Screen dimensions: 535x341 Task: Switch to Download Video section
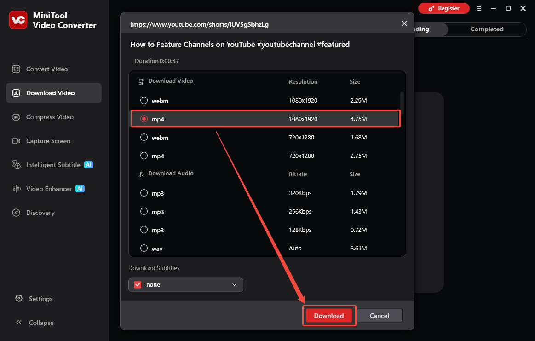point(54,93)
